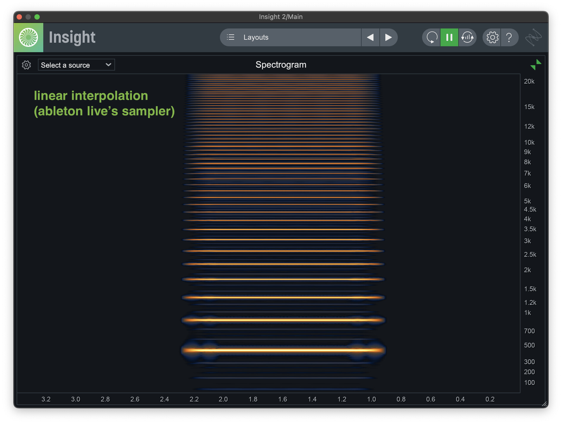Close the Insight 2 window
This screenshot has width=562, height=424.
click(20, 17)
